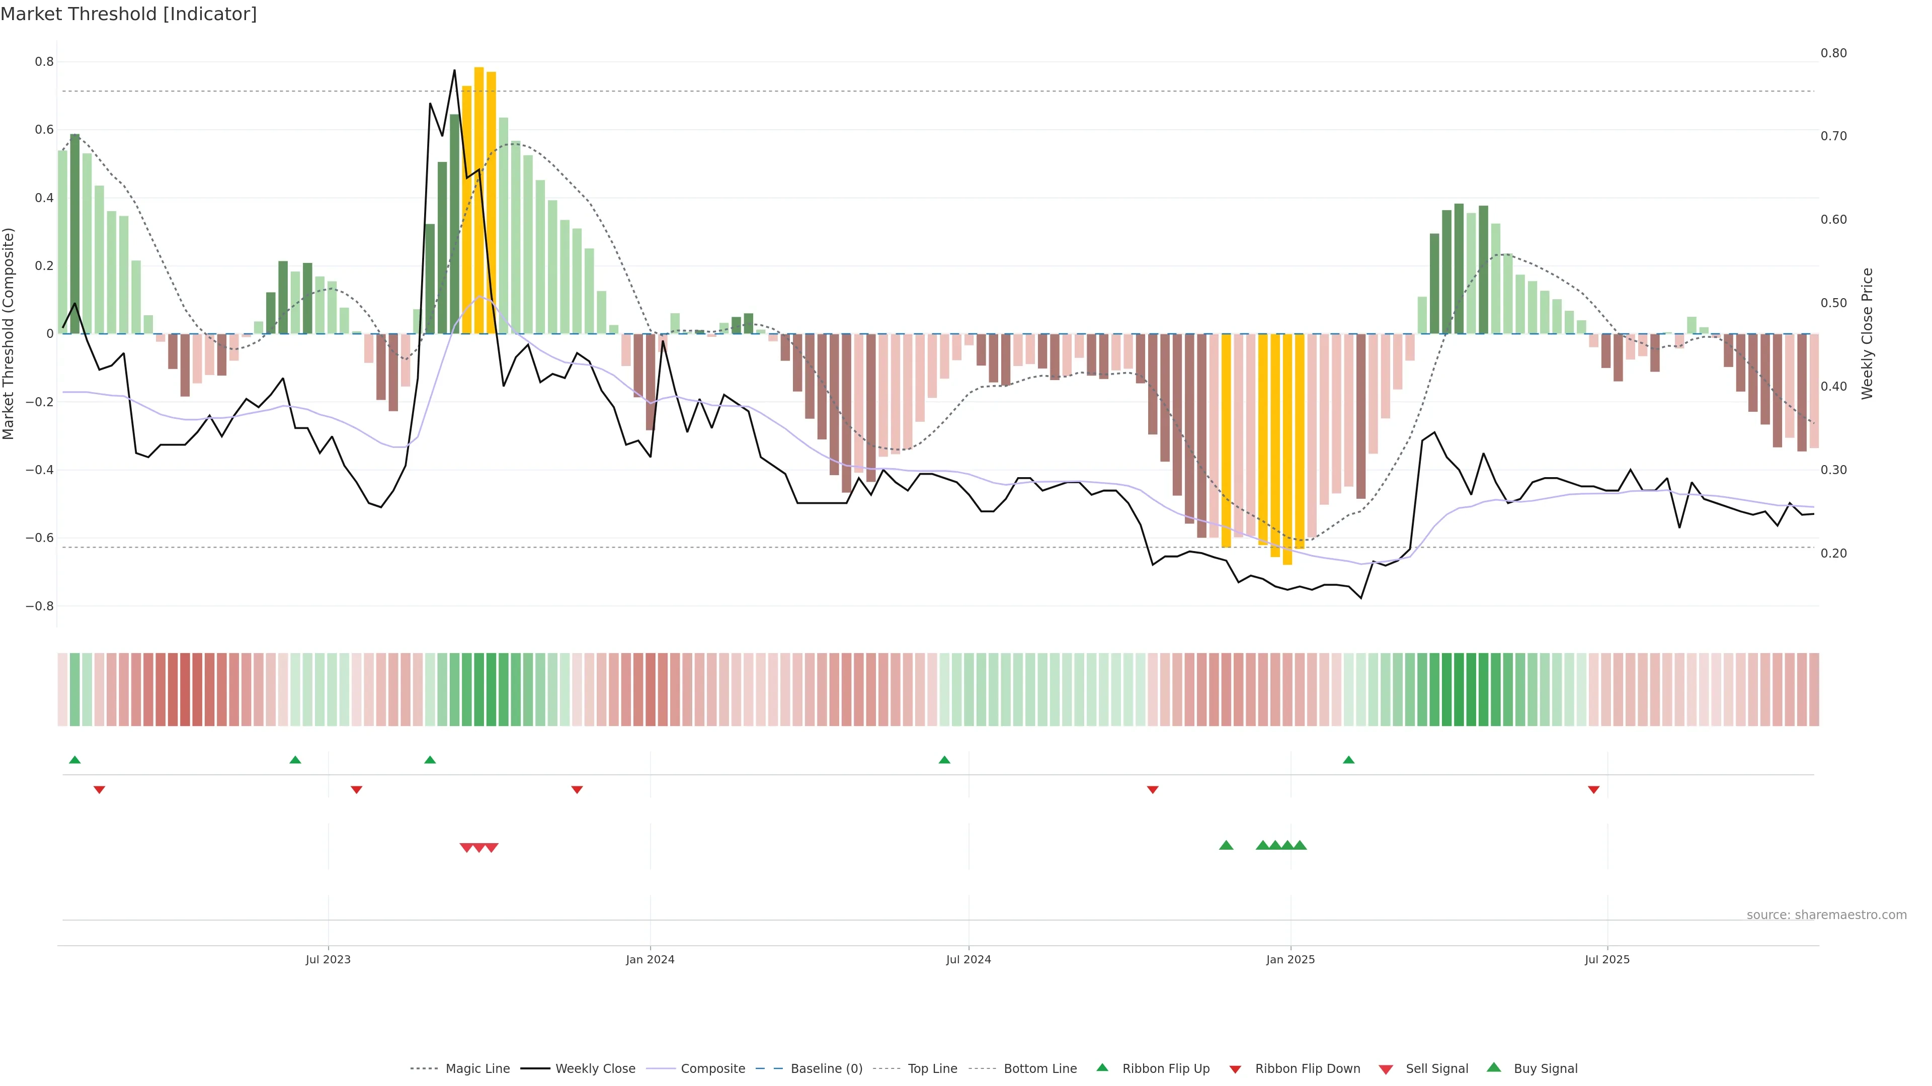The height and width of the screenshot is (1086, 1932).
Task: Click the Jul 2025 x-axis label
Action: point(1607,959)
